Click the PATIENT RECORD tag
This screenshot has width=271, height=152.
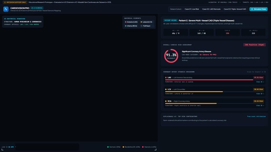(x=170, y=20)
